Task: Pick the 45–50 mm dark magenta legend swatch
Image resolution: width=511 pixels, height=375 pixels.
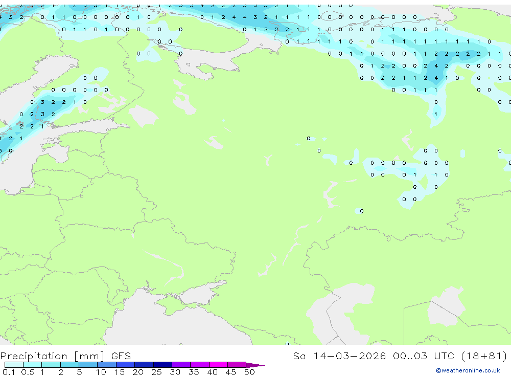Action: pyautogui.click(x=237, y=365)
